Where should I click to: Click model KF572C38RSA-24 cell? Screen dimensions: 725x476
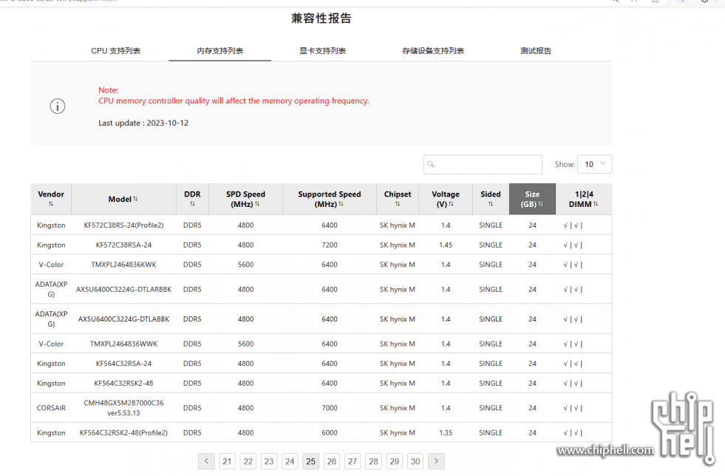[x=124, y=245]
